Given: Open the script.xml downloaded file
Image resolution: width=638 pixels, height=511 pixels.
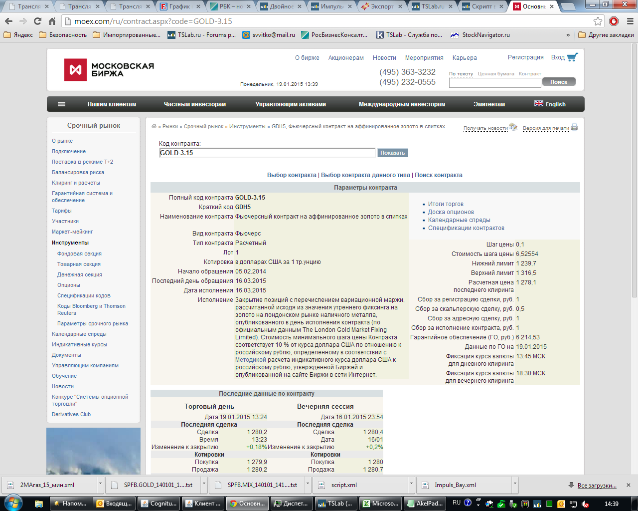Looking at the screenshot, I should [x=360, y=485].
